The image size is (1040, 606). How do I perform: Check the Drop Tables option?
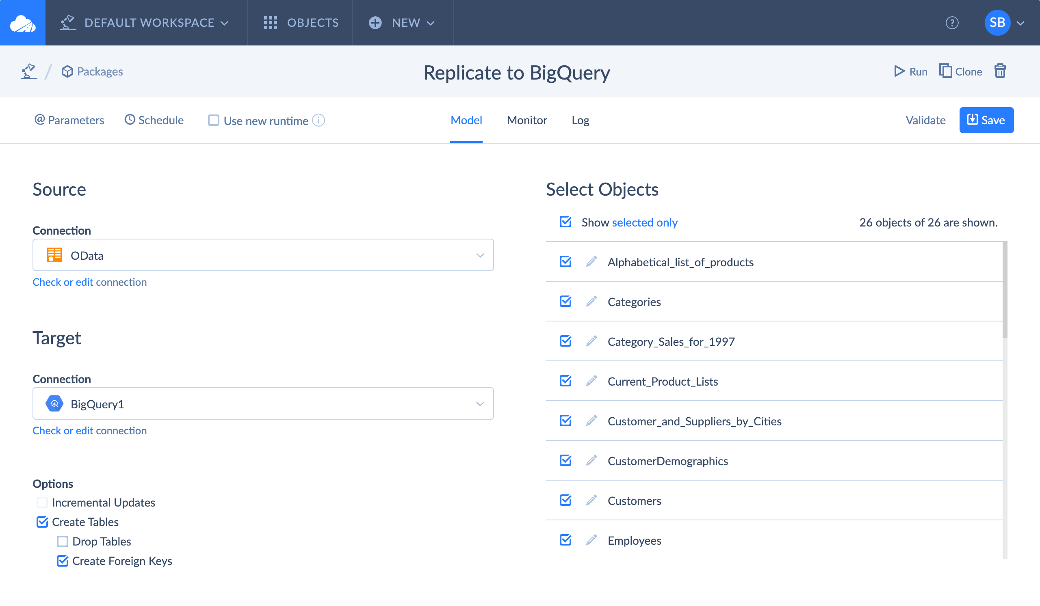pyautogui.click(x=63, y=541)
